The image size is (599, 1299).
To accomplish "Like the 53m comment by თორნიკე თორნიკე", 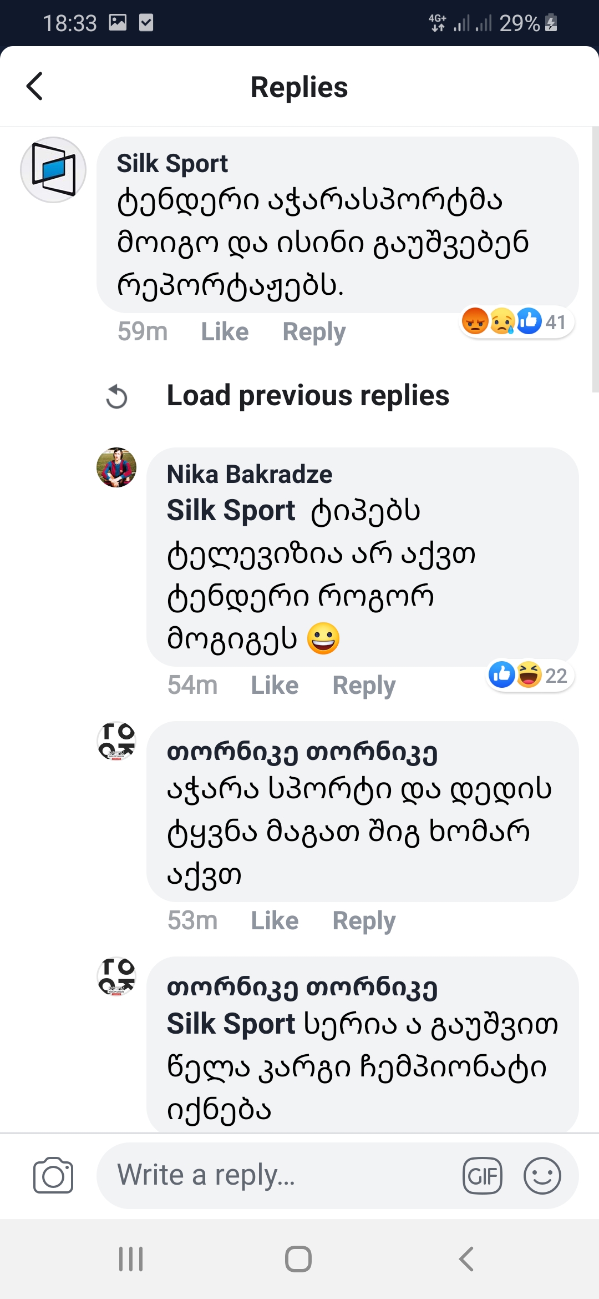I will [x=275, y=920].
